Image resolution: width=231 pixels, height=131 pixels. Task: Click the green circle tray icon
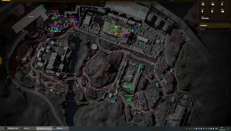click(x=191, y=129)
